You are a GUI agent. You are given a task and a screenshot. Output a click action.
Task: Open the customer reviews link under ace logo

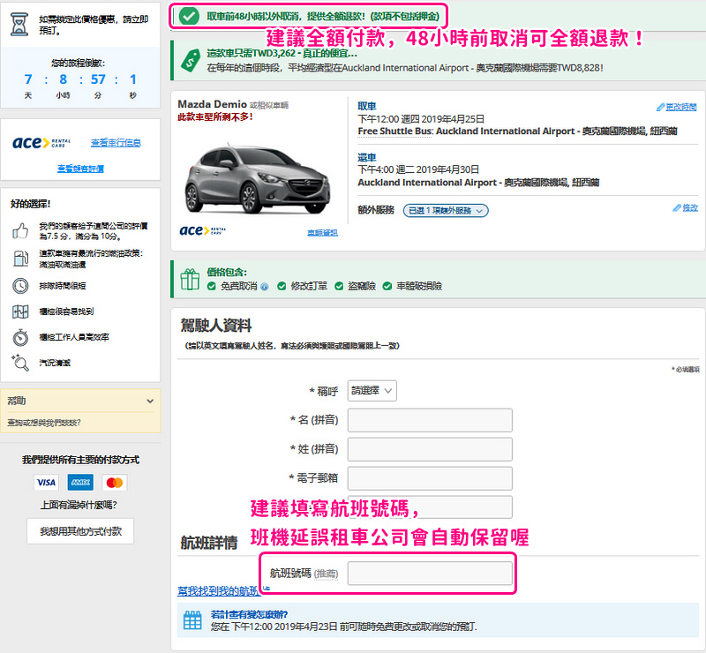[80, 169]
